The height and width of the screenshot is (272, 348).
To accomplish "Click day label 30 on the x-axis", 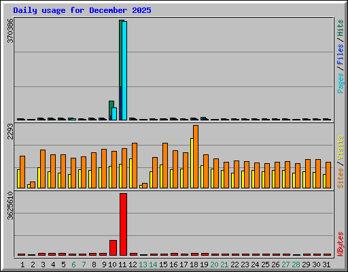I will tap(316, 265).
